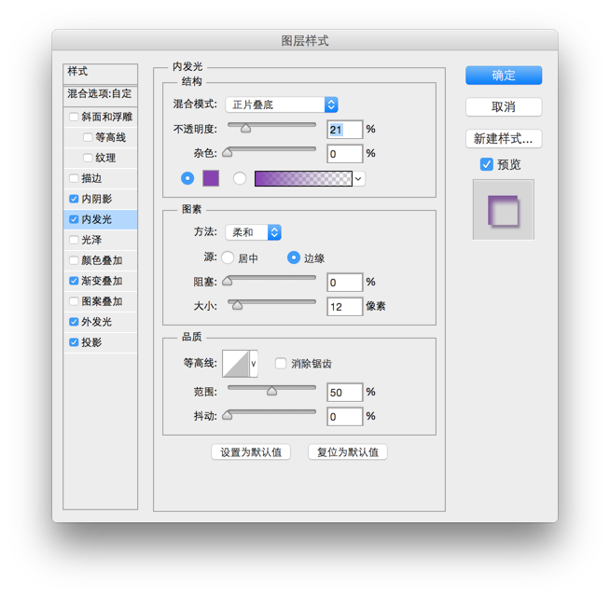Viewport: 610px width, 597px height.
Task: Enable the 斜面和浮雕 checkbox
Action: coord(74,117)
